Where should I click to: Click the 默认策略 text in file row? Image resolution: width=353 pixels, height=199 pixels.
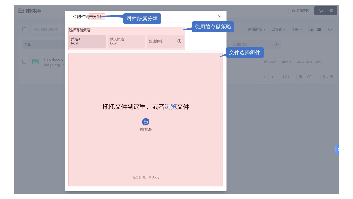[x=270, y=62]
